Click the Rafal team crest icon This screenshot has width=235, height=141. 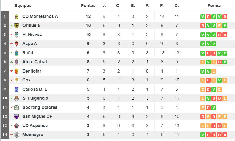(x=17, y=53)
